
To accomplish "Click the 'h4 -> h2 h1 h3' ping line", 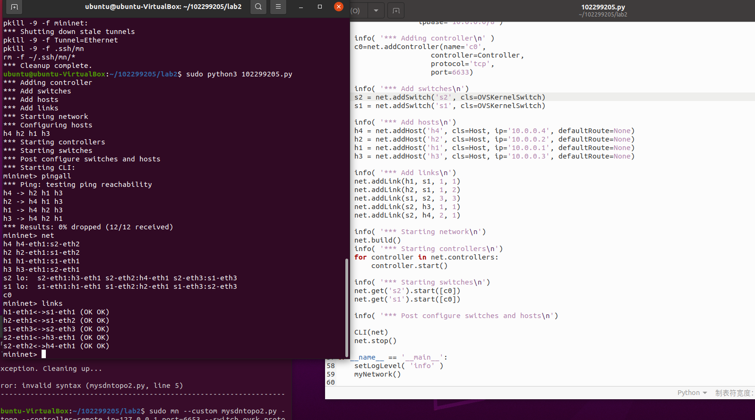I will (x=33, y=193).
